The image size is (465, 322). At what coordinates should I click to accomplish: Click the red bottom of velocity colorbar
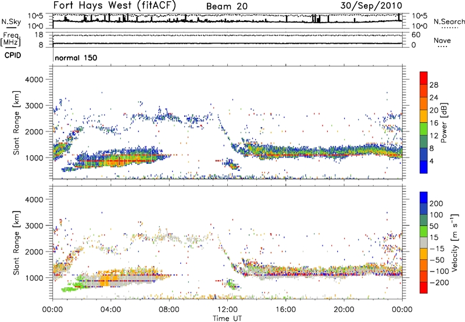[424, 288]
